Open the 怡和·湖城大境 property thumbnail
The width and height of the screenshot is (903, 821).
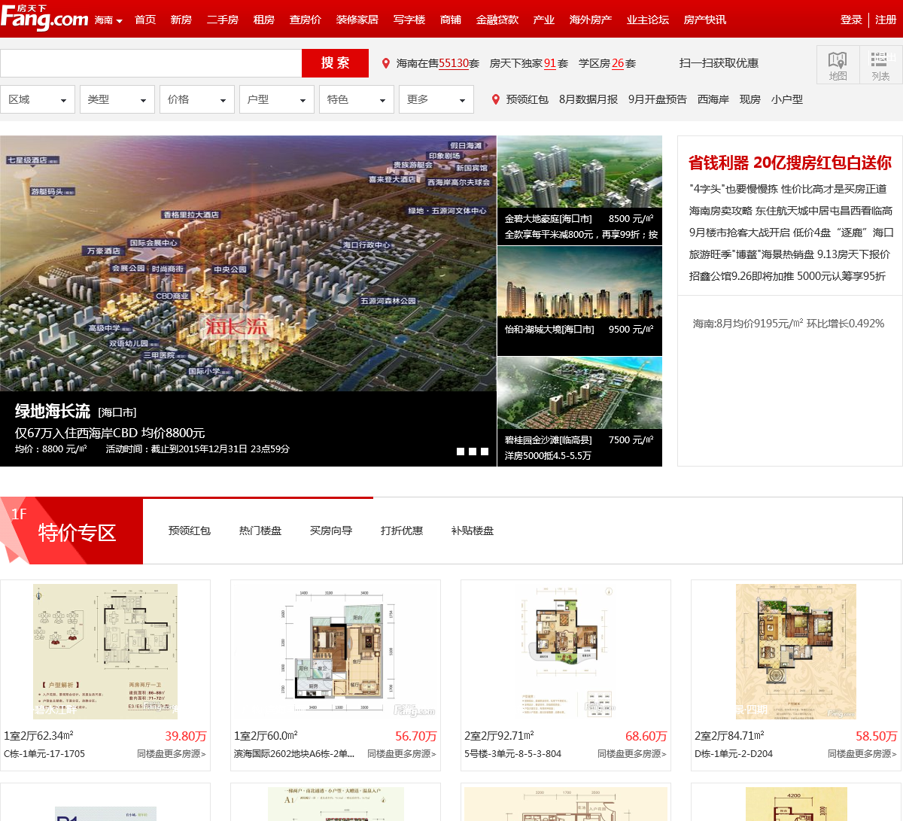[579, 282]
